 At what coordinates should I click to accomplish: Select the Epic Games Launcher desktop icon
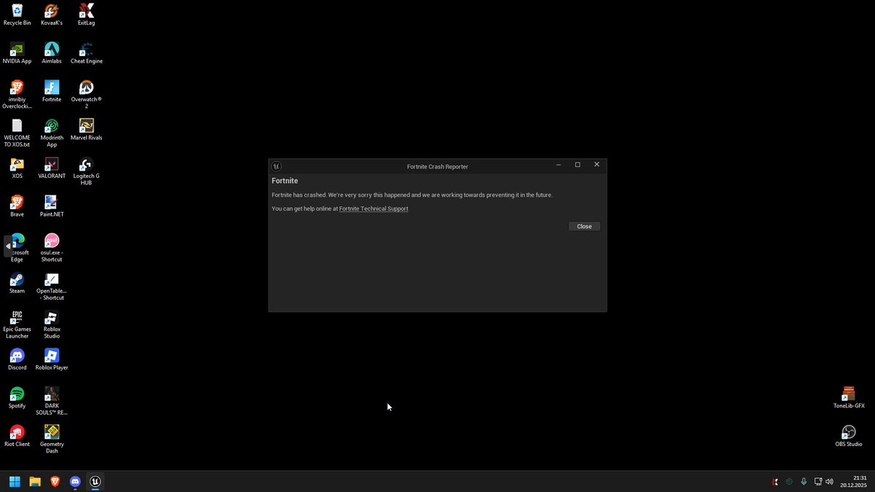pos(17,325)
